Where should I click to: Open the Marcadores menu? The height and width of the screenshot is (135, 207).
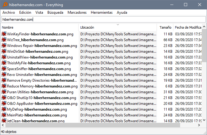[77, 12]
